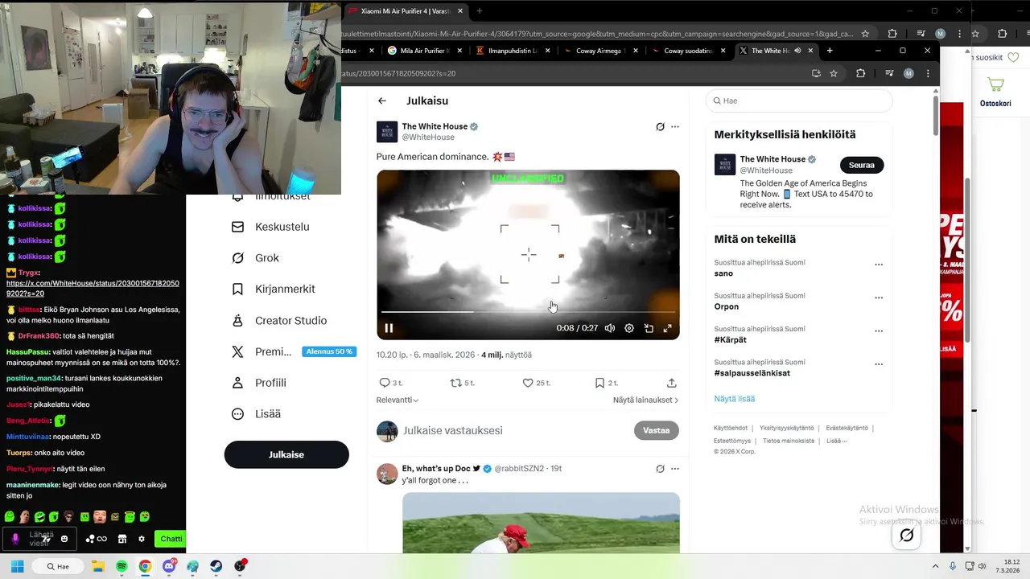Open options for trending topic Orpon
The image size is (1030, 579).
tap(879, 298)
